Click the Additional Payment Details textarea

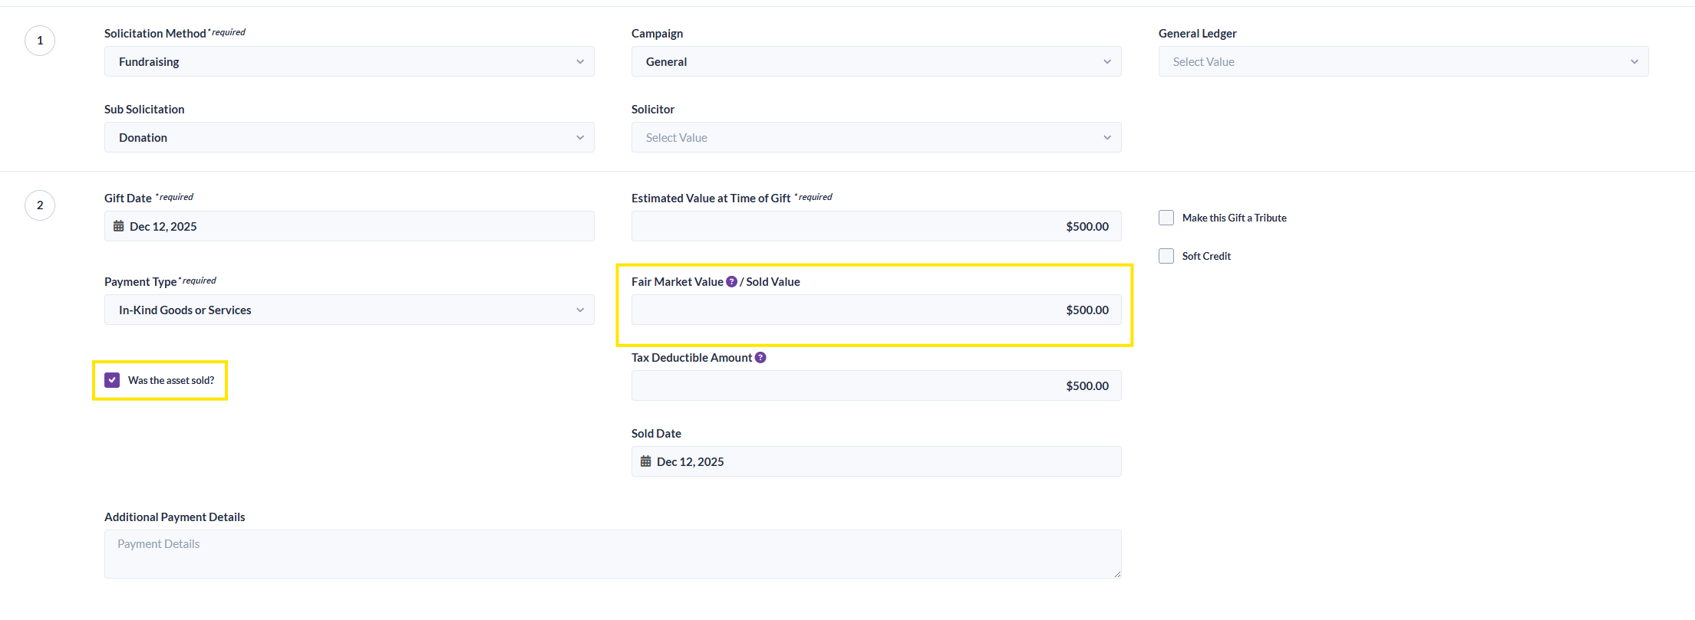[612, 554]
